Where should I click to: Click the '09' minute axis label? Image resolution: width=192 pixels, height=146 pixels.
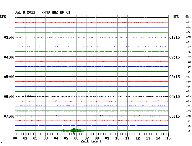tap(107, 138)
